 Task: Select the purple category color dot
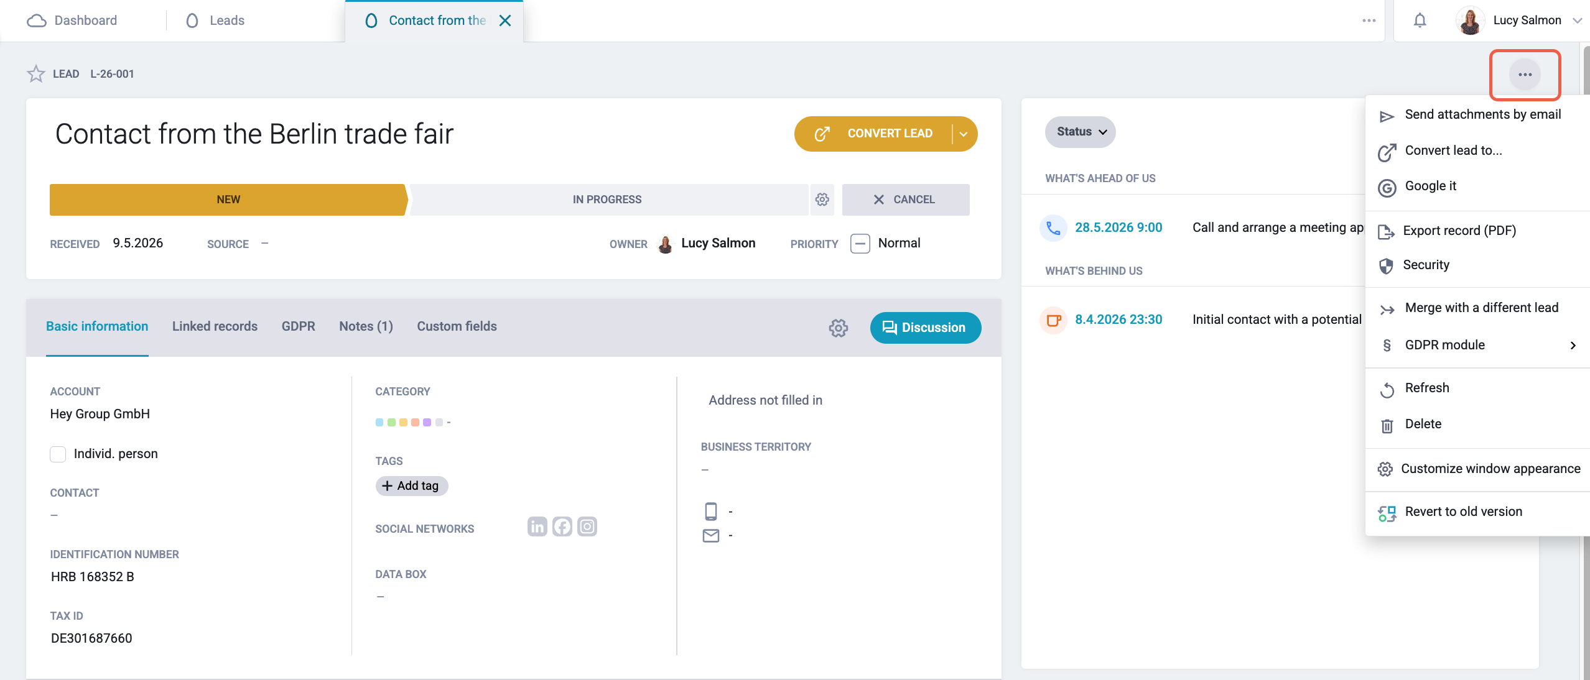pyautogui.click(x=427, y=423)
